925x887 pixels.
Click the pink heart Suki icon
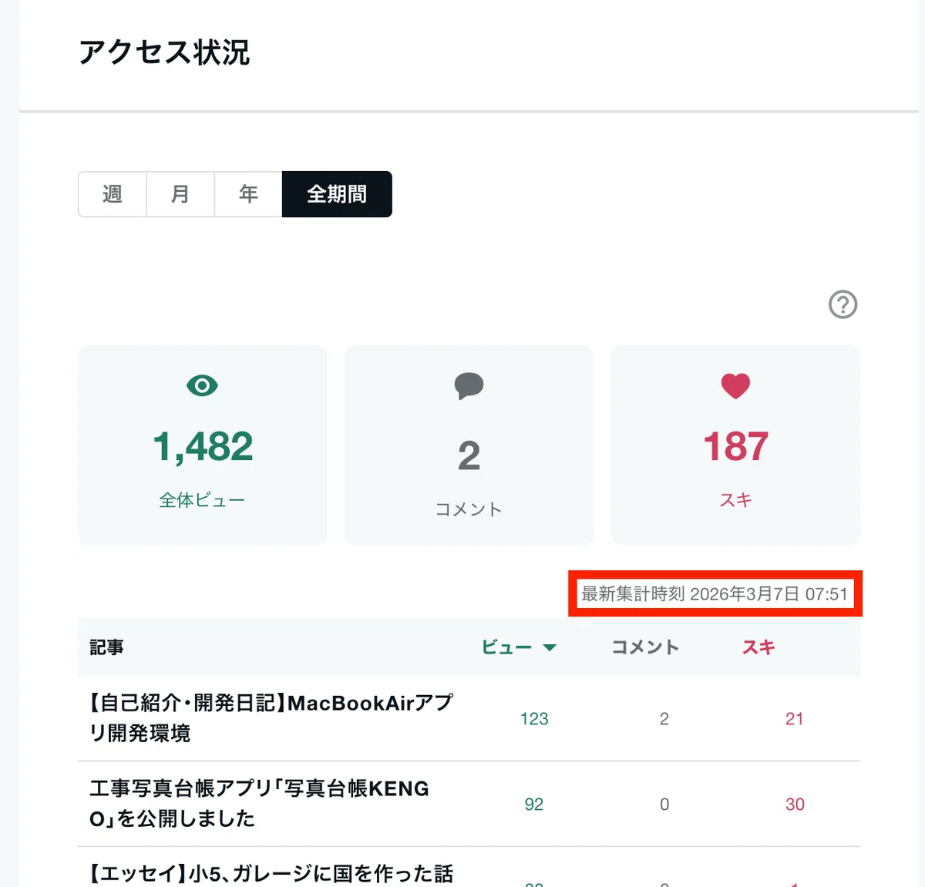[735, 386]
